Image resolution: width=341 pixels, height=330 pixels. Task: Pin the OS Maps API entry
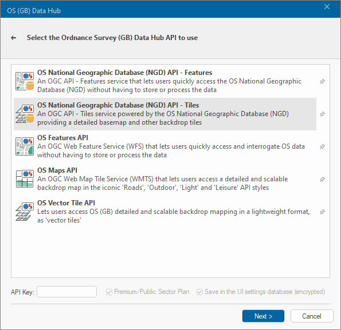[x=322, y=179]
